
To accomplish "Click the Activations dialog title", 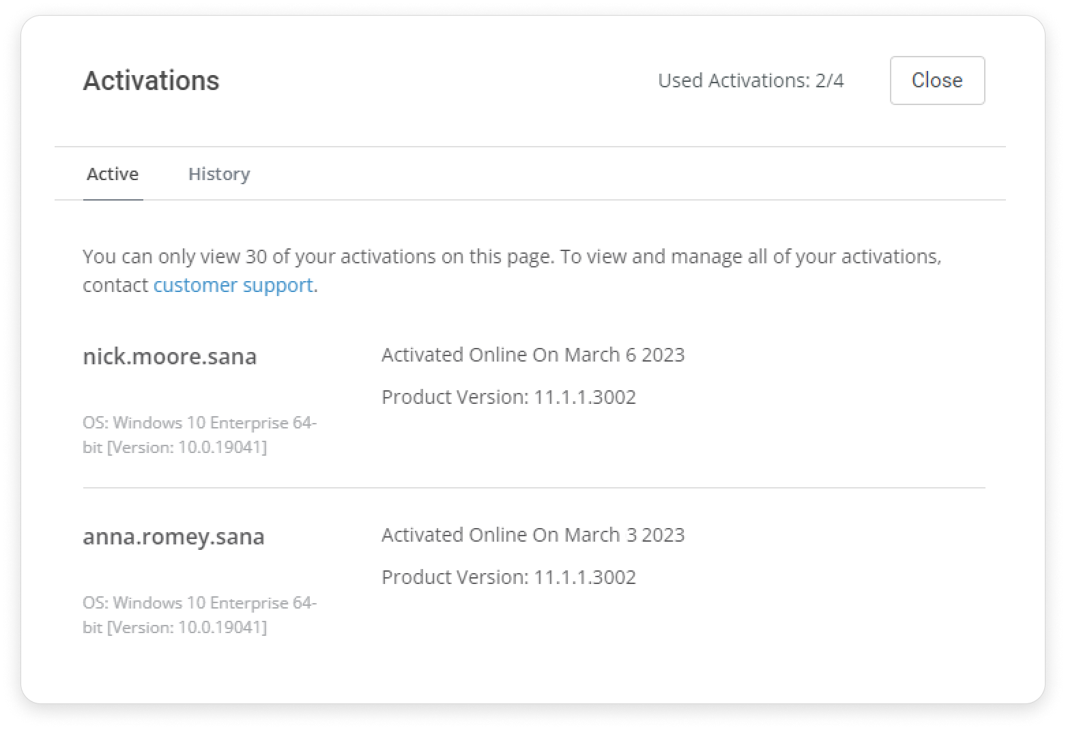I will (151, 81).
